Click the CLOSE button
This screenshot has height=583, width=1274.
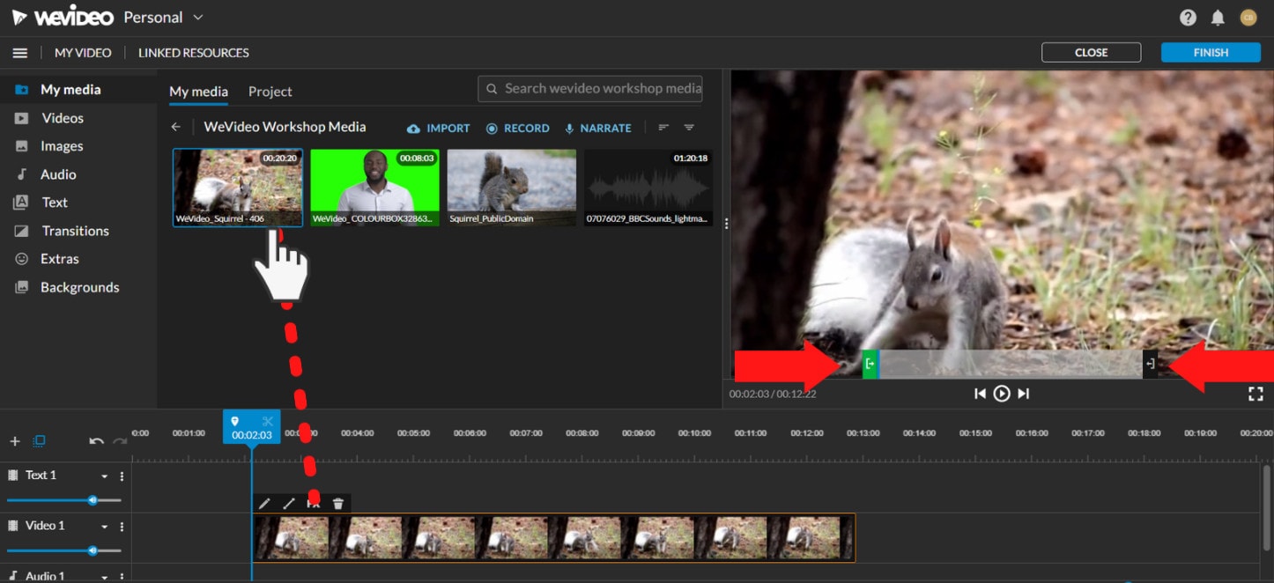[x=1091, y=53]
